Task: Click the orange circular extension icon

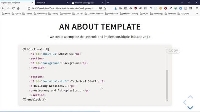Action: pos(161,8)
